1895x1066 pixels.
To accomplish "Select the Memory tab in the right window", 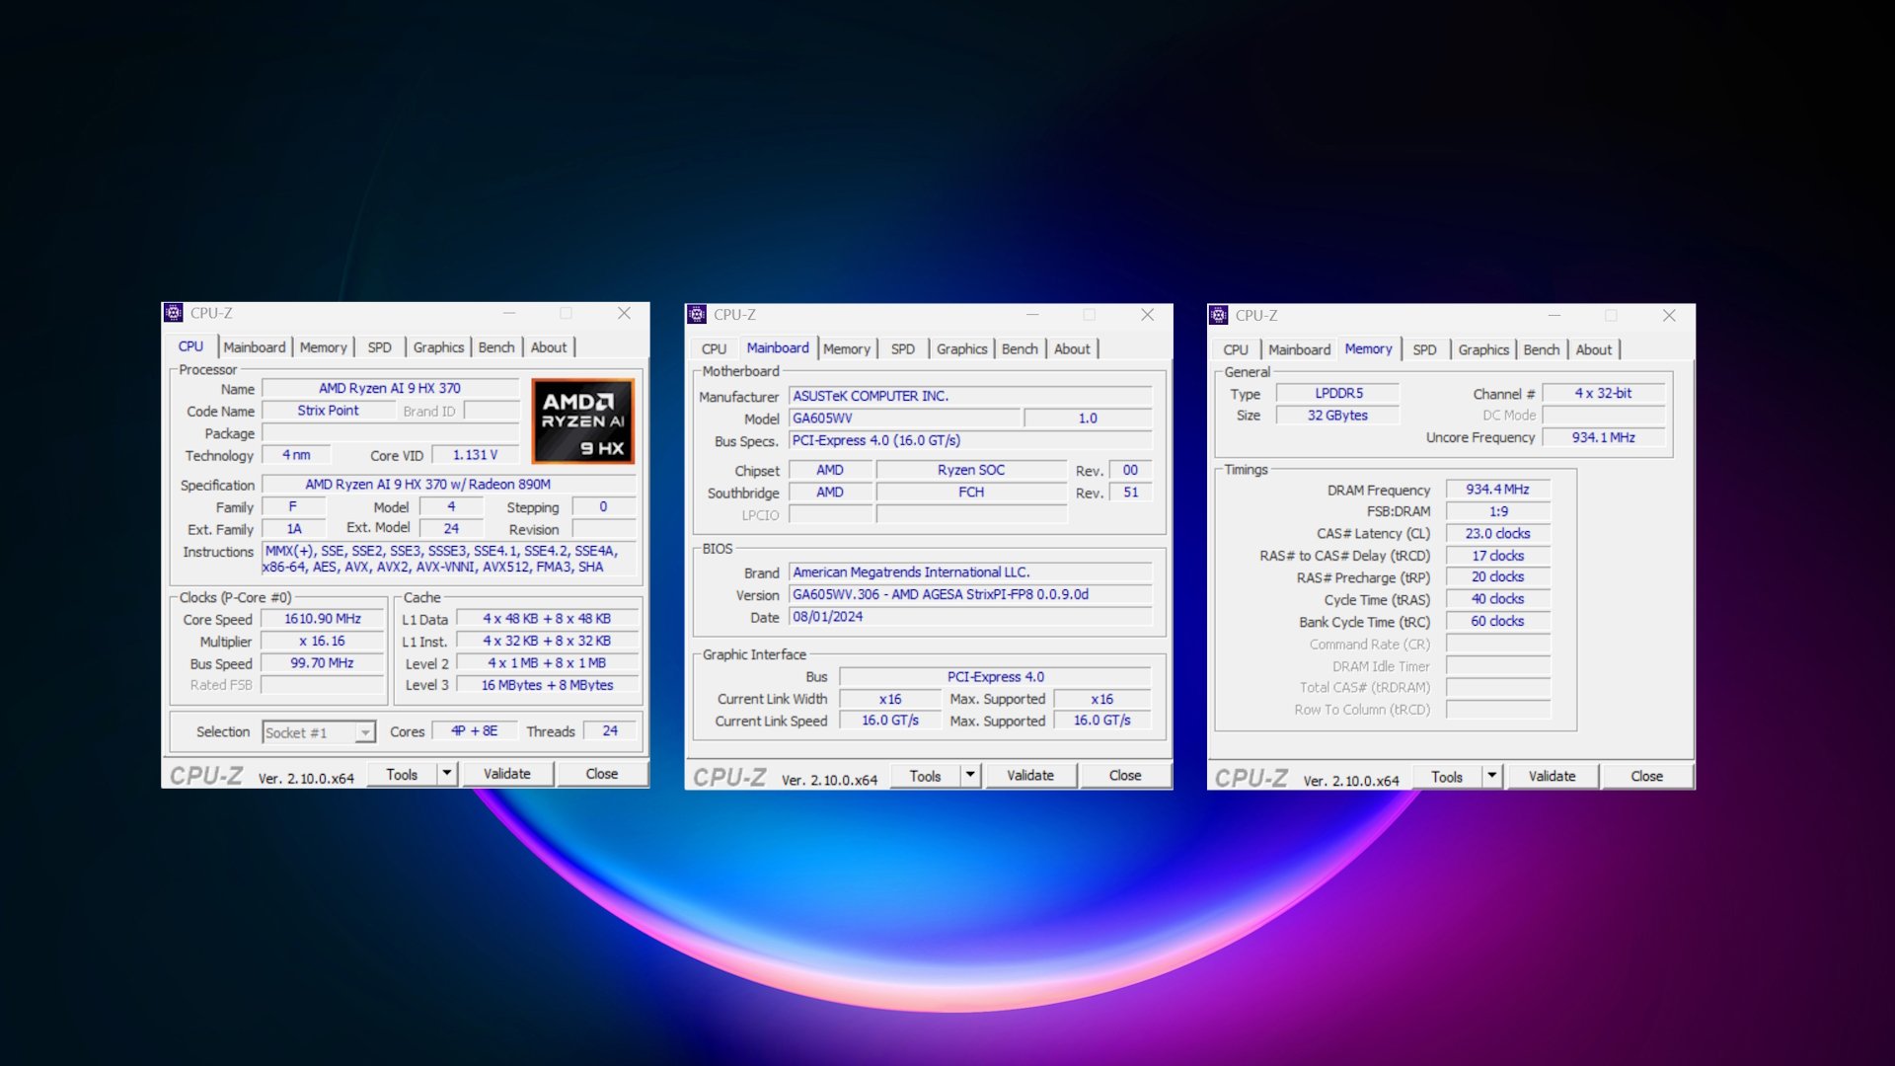I will coord(1369,349).
